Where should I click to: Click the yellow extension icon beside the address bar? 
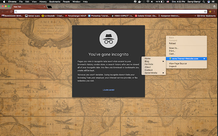tap(210, 12)
